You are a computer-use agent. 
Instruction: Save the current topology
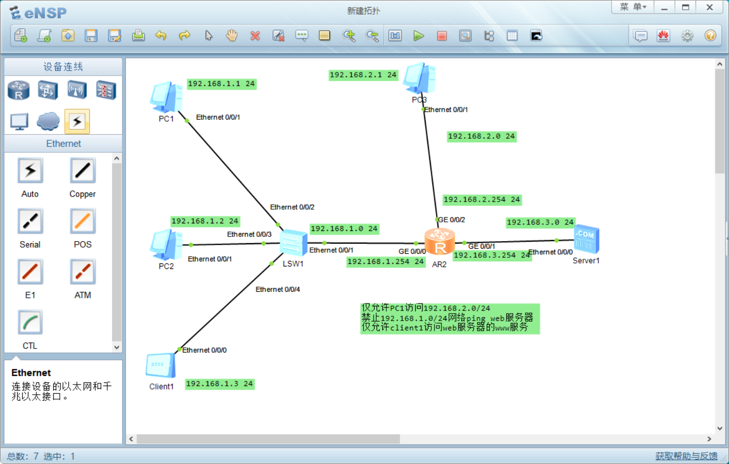pos(91,35)
